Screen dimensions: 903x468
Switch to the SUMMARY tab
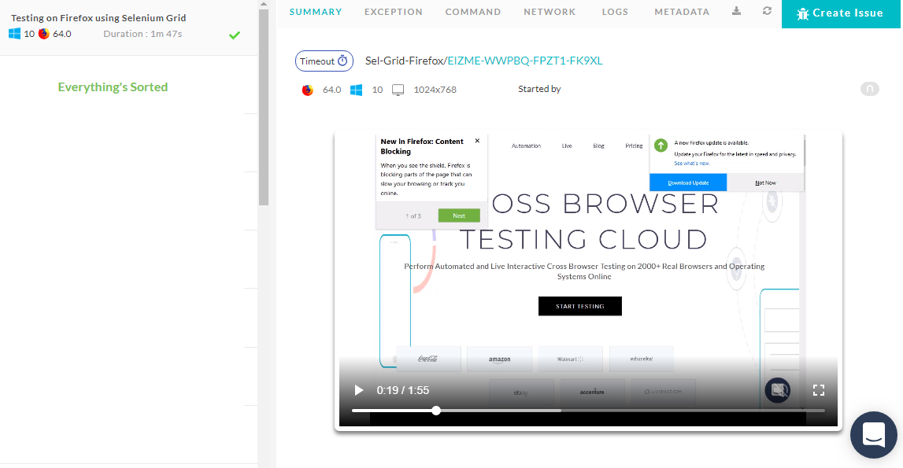[x=316, y=12]
